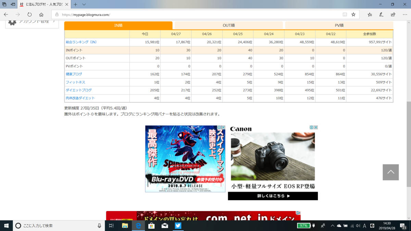Click the 957,991サイト total participants cell

pos(370,42)
